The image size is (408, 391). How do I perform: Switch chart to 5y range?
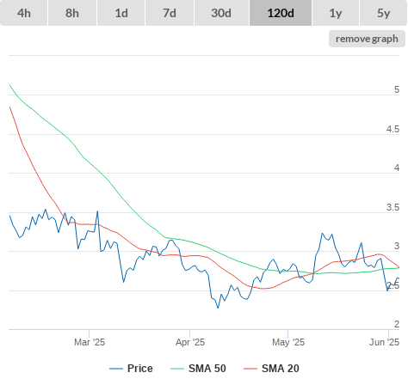point(383,13)
